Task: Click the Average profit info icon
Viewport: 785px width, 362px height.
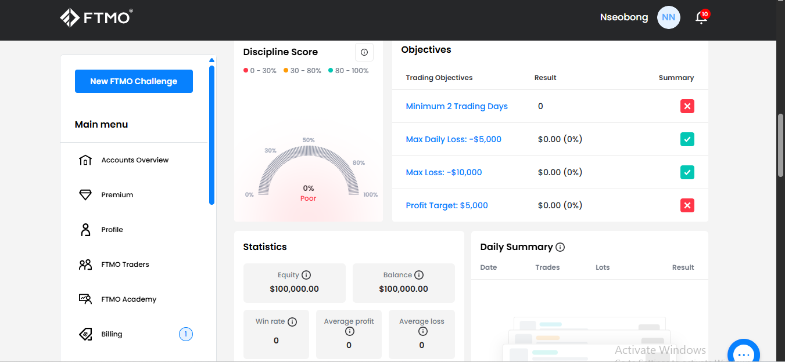Action: pyautogui.click(x=349, y=331)
